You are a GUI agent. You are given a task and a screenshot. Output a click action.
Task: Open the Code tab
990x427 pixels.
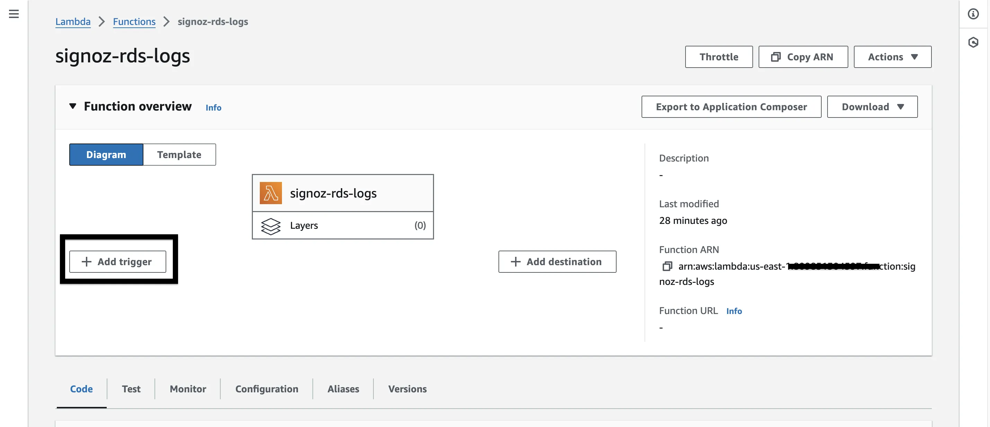[81, 389]
